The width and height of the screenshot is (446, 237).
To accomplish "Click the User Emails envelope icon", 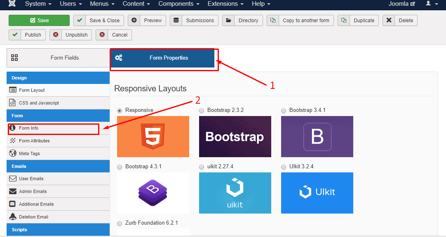I will pos(13,179).
